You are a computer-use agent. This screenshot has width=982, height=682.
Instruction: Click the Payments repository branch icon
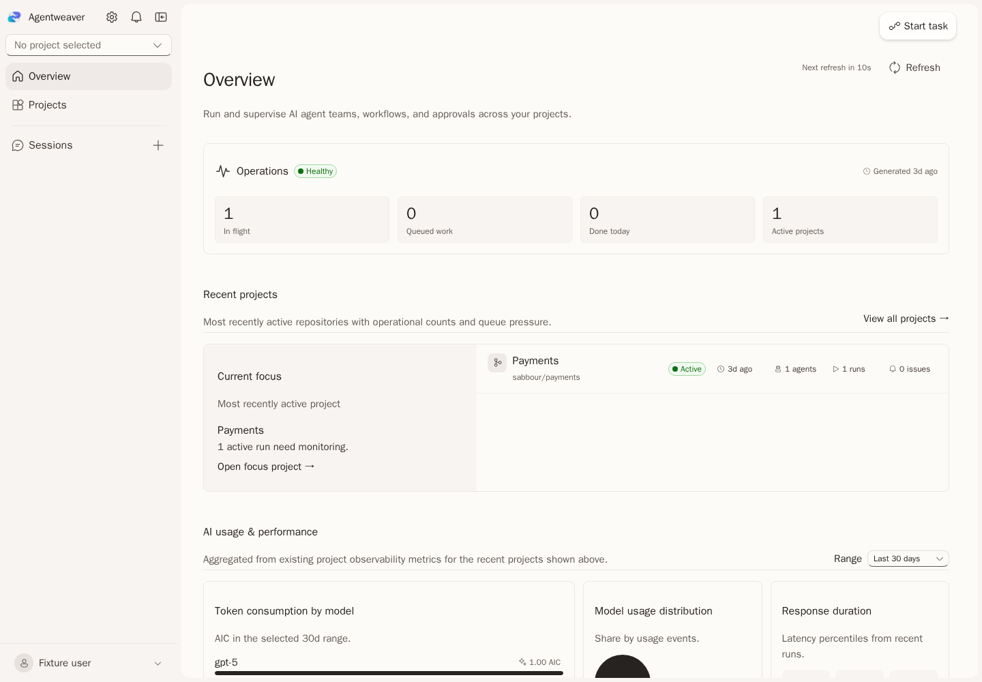(497, 363)
